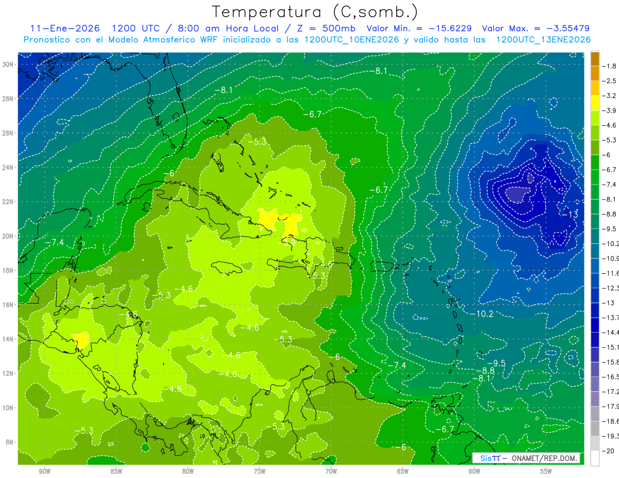Click the title "Temperatura (C,somb.)"

(315, 12)
